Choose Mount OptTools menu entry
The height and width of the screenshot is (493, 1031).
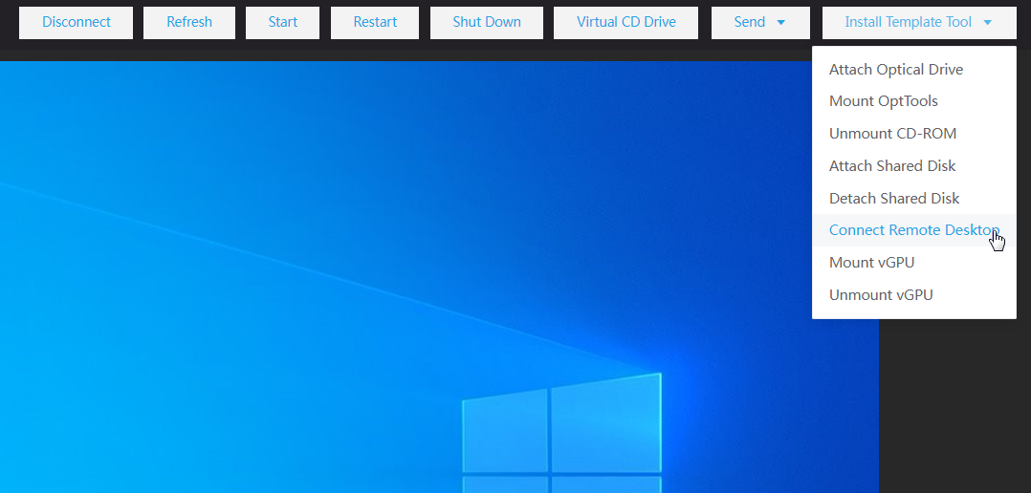coord(914,101)
